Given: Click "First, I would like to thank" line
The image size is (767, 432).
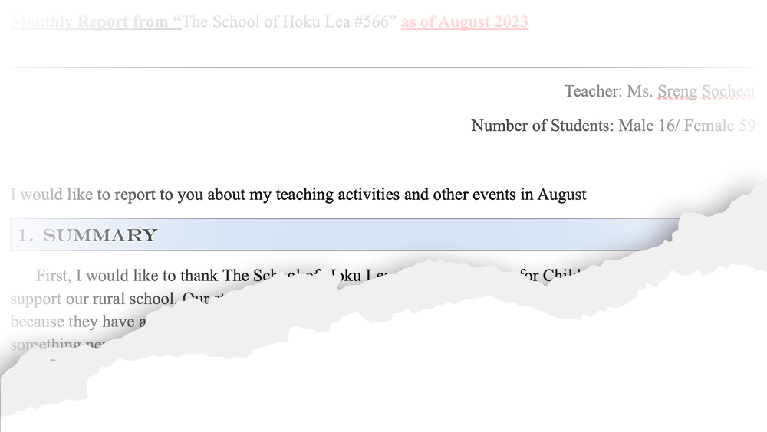Looking at the screenshot, I should coord(127,276).
